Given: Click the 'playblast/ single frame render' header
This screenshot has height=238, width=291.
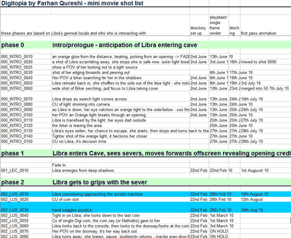Looking at the screenshot, I should click(x=218, y=26).
